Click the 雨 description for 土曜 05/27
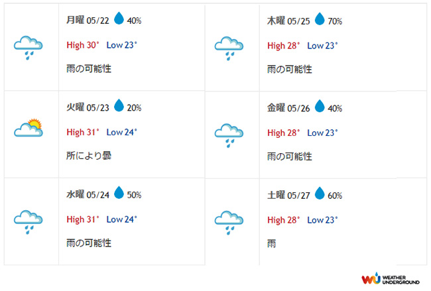The height and width of the screenshot is (291, 431). click(x=271, y=243)
